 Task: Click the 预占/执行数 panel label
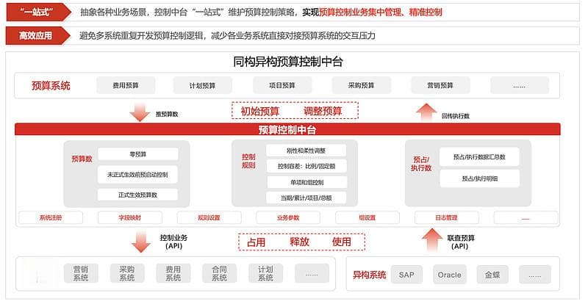(421, 164)
